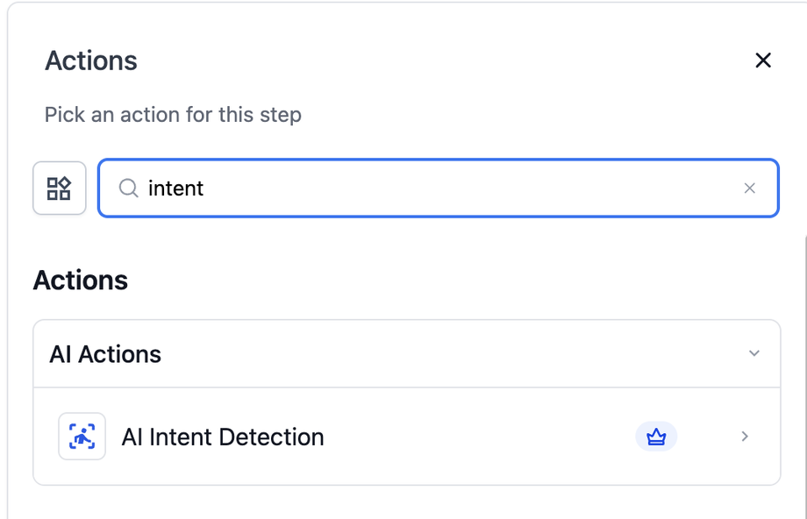Click the "Pick an action for this step" subtitle
Viewport: 807px width, 519px height.
(173, 115)
